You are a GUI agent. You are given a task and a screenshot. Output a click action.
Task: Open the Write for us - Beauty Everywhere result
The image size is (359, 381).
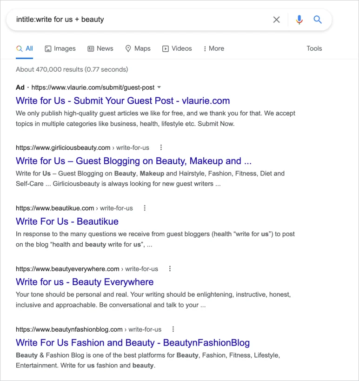pyautogui.click(x=85, y=282)
